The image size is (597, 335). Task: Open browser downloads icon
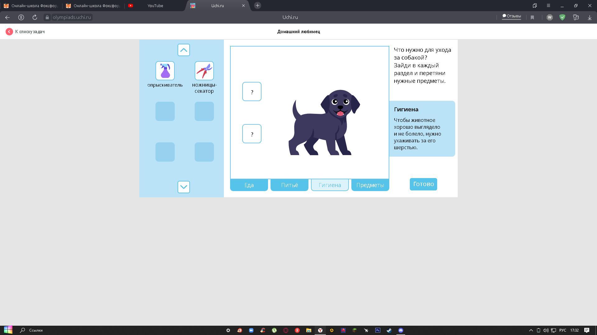590,17
